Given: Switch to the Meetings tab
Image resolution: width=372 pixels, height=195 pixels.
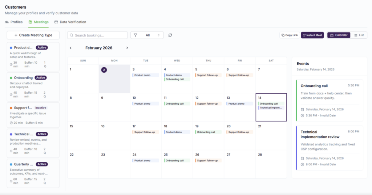Looking at the screenshot, I should coord(39,22).
